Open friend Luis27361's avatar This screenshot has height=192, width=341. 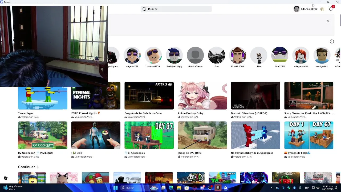tap(280, 55)
